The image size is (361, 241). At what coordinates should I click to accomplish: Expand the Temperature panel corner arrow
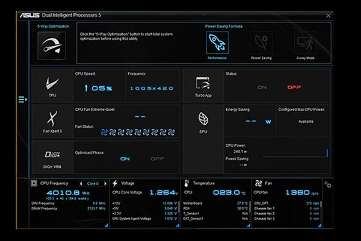[x=248, y=225]
